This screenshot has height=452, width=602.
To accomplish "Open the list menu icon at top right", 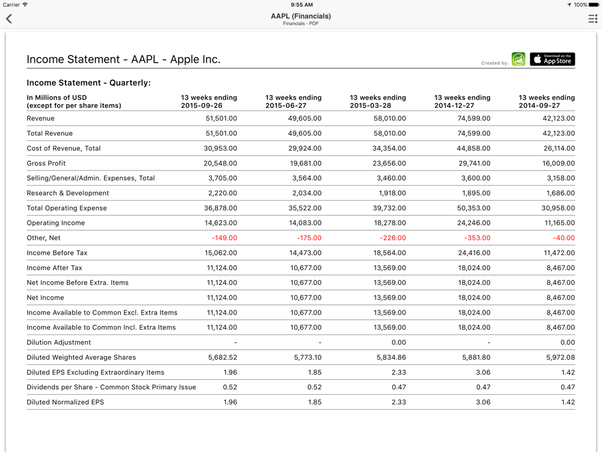I will pos(593,19).
